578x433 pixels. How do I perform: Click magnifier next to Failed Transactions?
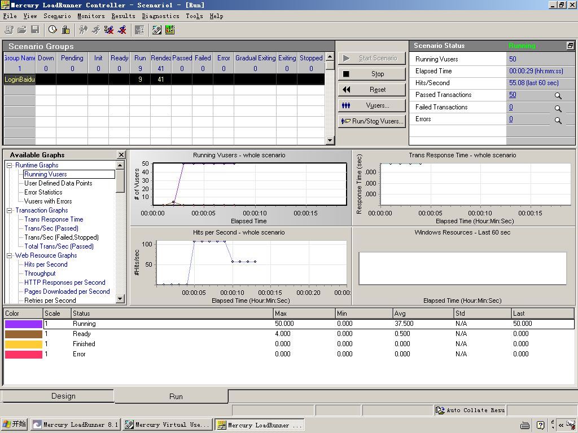pos(558,108)
